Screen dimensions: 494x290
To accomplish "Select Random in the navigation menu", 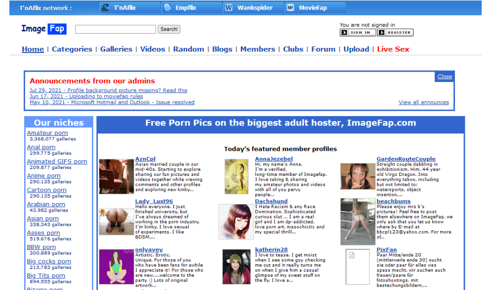I will tap(189, 49).
